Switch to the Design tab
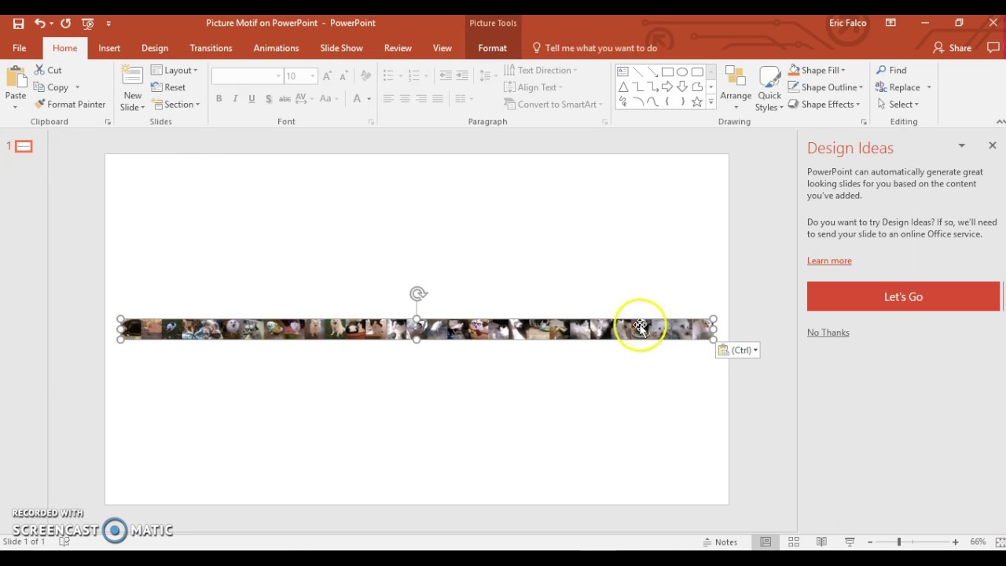Screen dimensions: 1006x566 click(x=155, y=48)
